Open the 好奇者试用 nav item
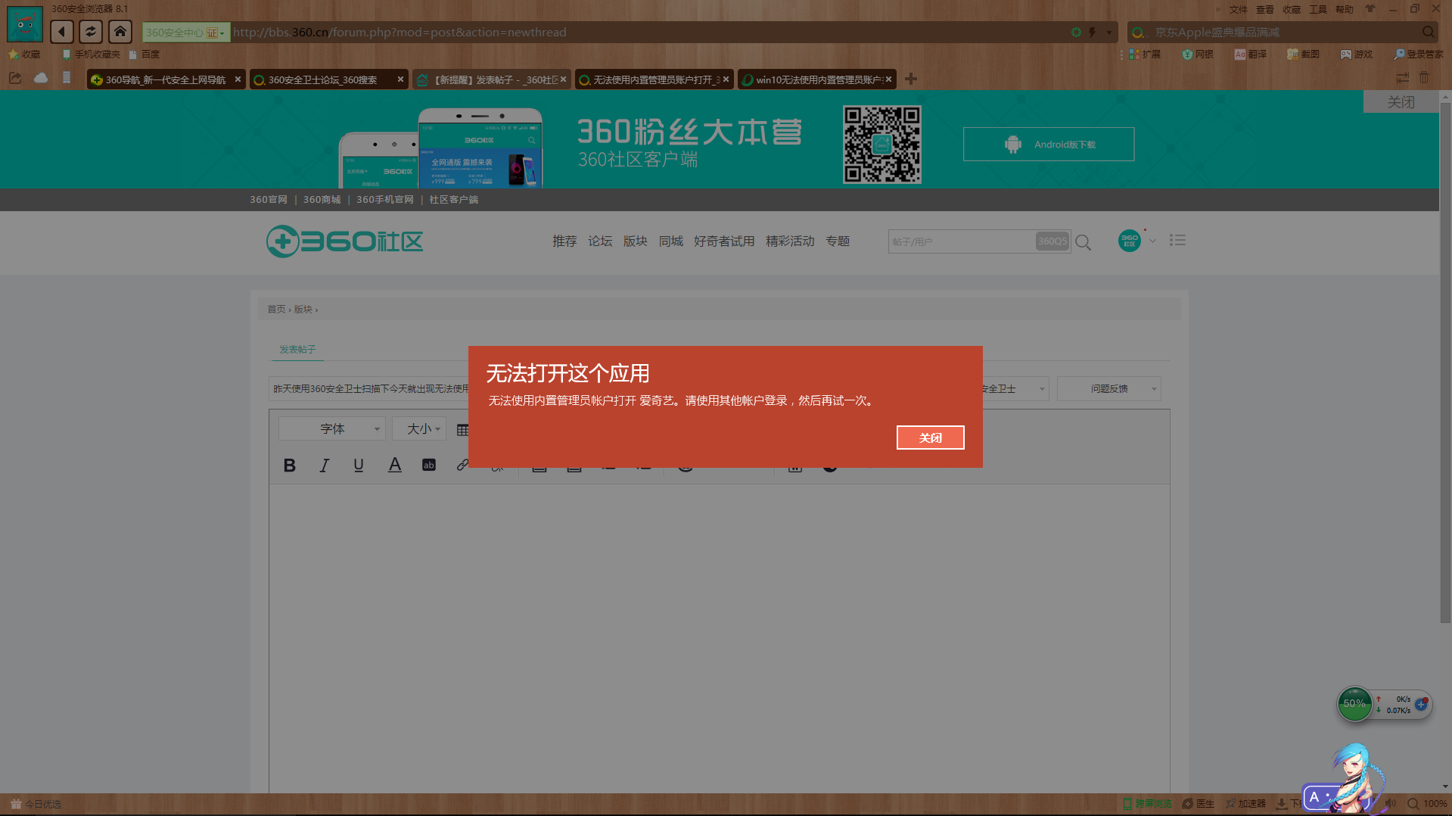1452x816 pixels. pyautogui.click(x=724, y=241)
